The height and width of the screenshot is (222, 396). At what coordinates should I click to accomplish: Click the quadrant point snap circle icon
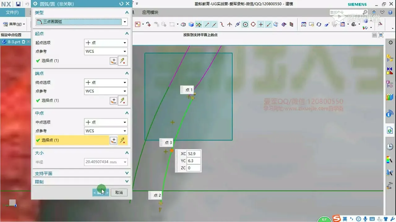coord(253,24)
